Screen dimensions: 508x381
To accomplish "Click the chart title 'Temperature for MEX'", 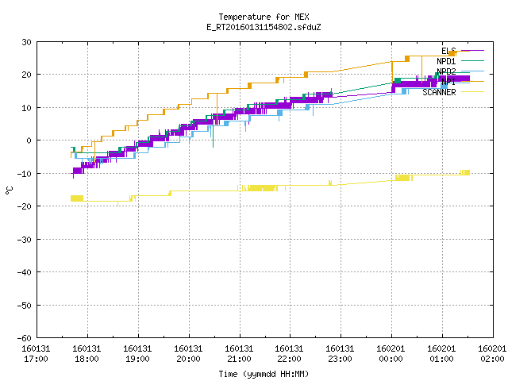I will pos(264,17).
